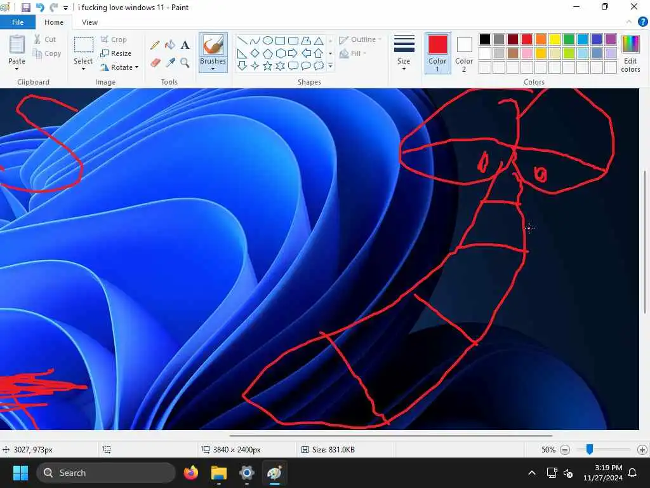Choose the Left arrow shape
The height and width of the screenshot is (488, 650).
click(306, 53)
